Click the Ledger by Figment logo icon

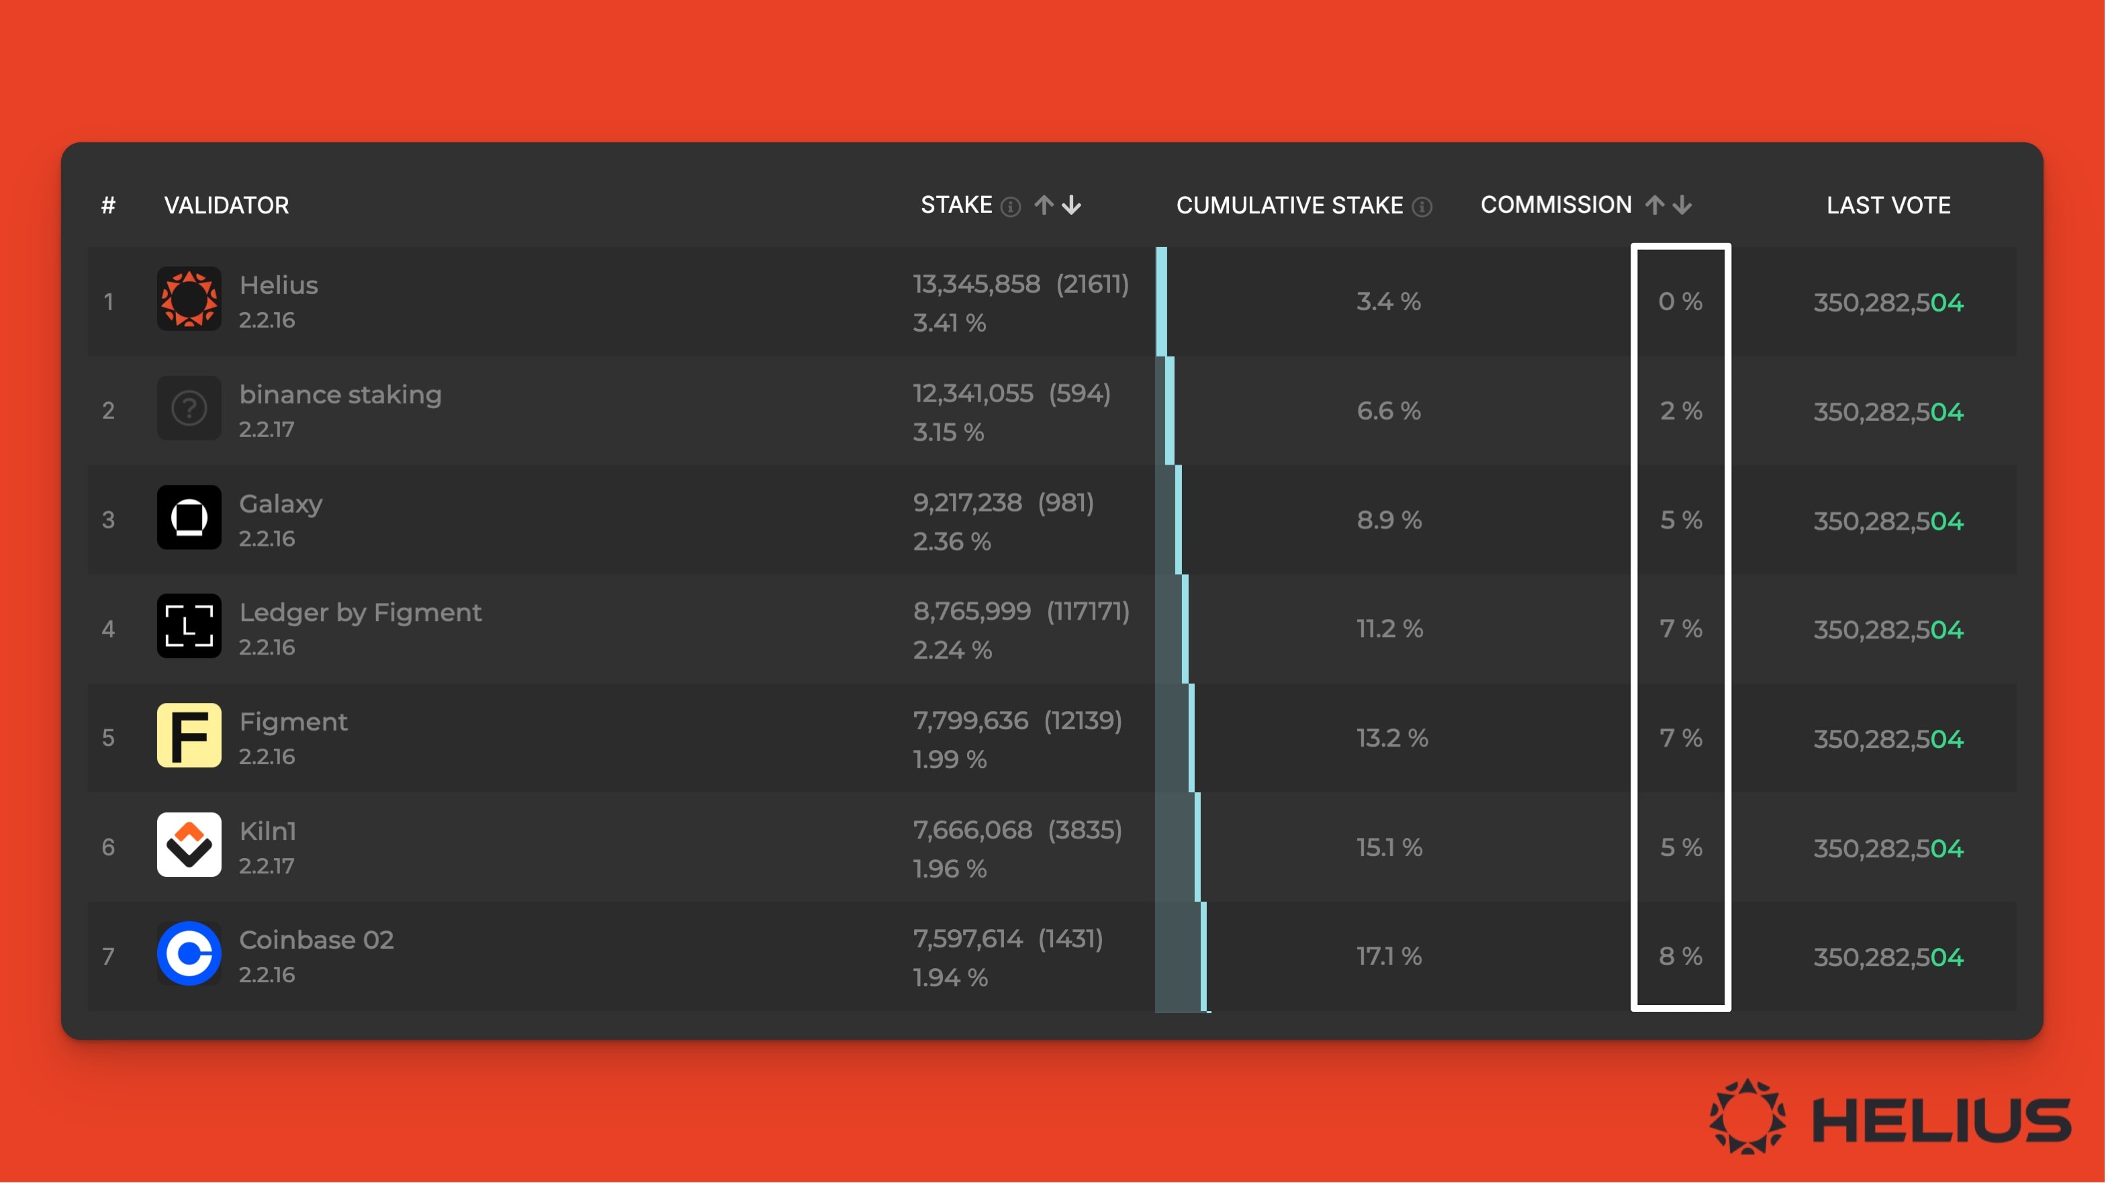coord(189,626)
